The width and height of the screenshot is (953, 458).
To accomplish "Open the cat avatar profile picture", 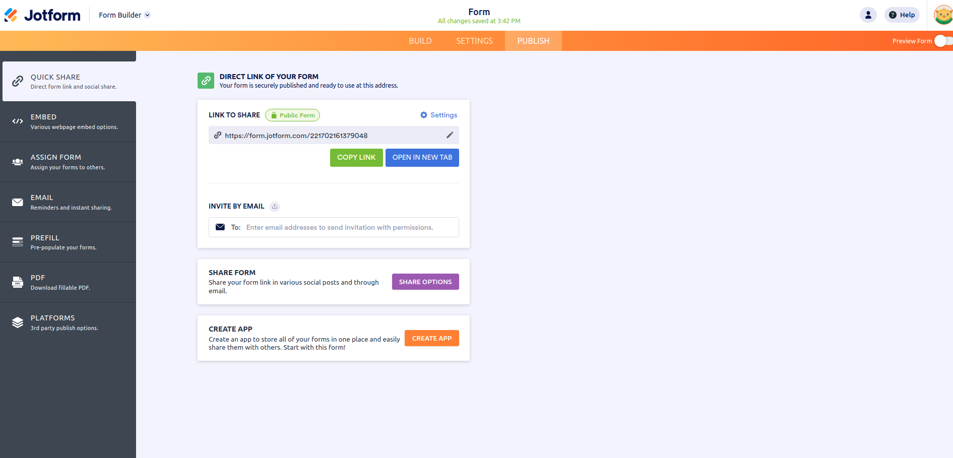I will point(942,15).
